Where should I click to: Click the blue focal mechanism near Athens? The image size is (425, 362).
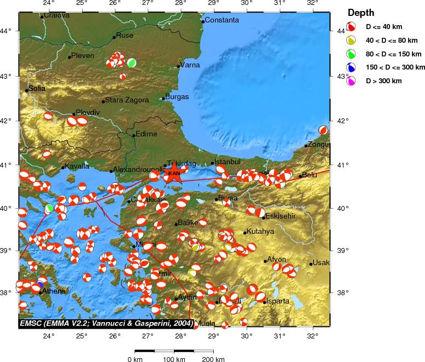click(x=40, y=284)
